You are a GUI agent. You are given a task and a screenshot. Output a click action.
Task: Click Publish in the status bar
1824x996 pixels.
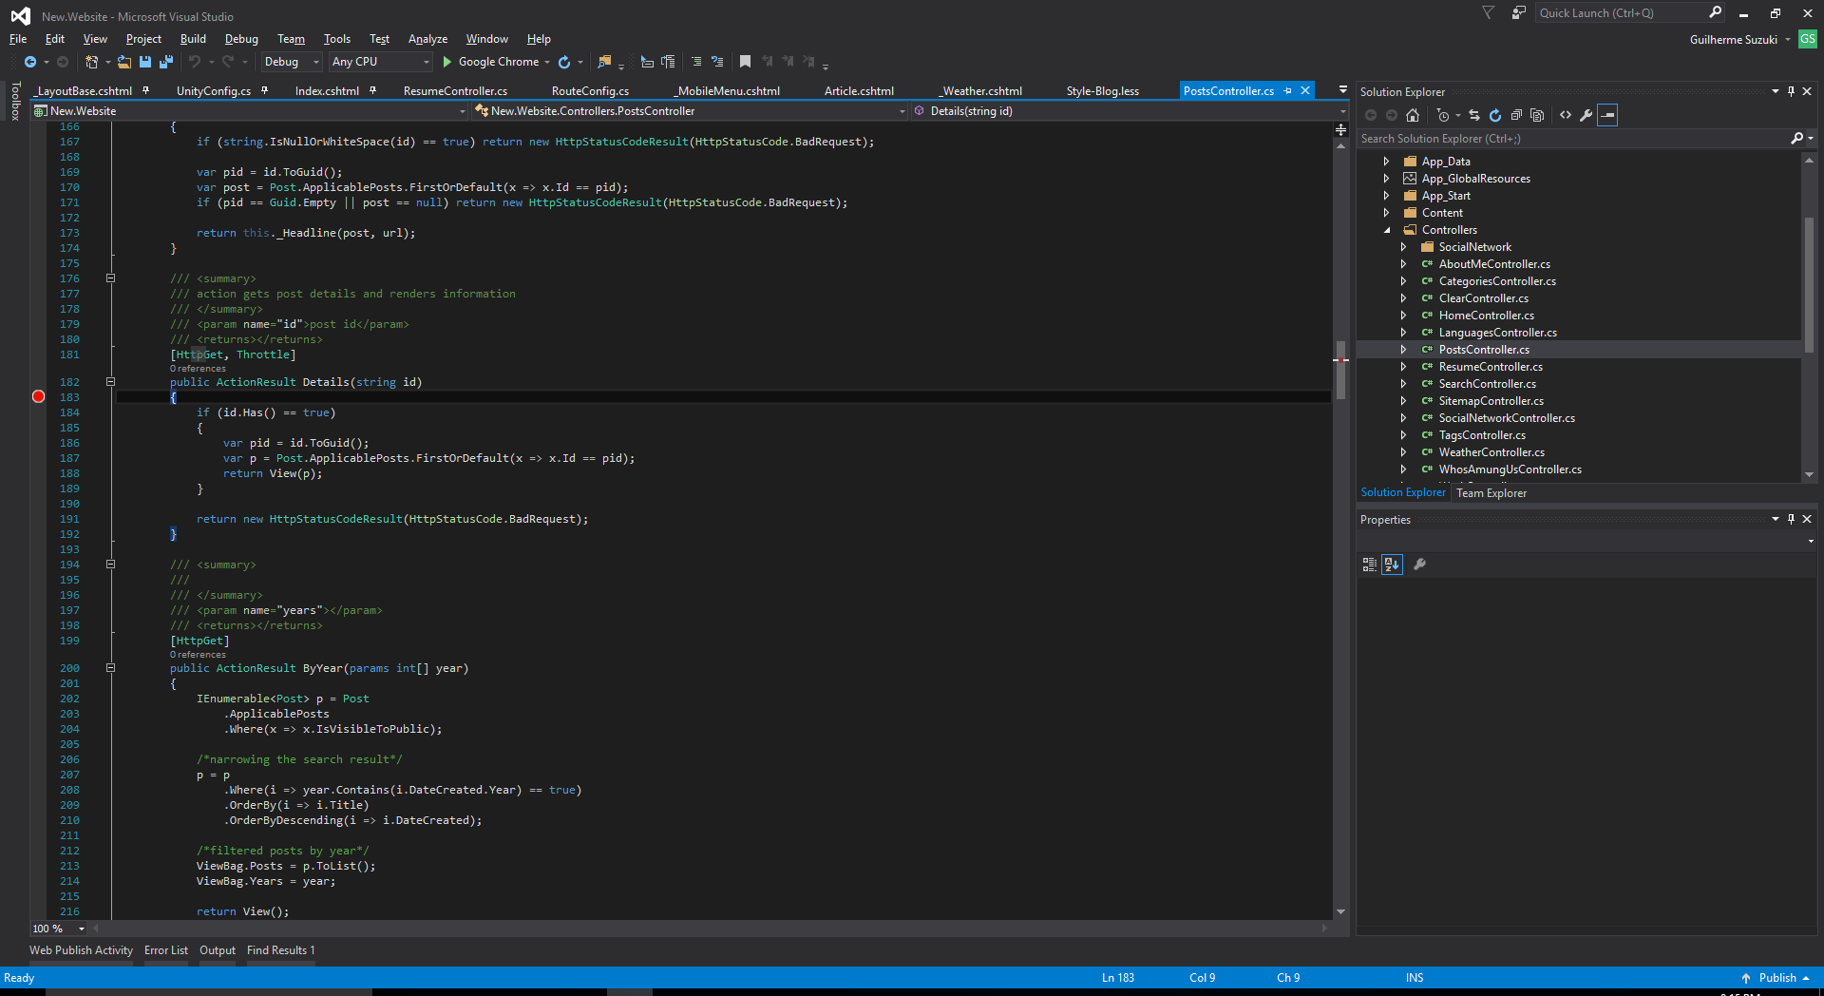coord(1776,978)
